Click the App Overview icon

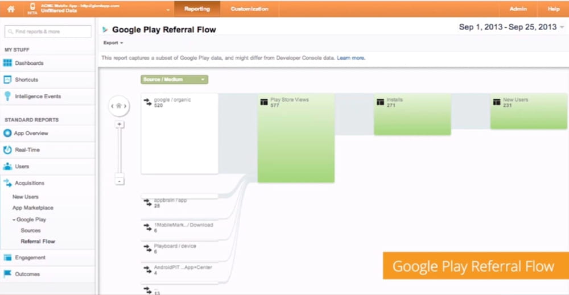pos(7,133)
